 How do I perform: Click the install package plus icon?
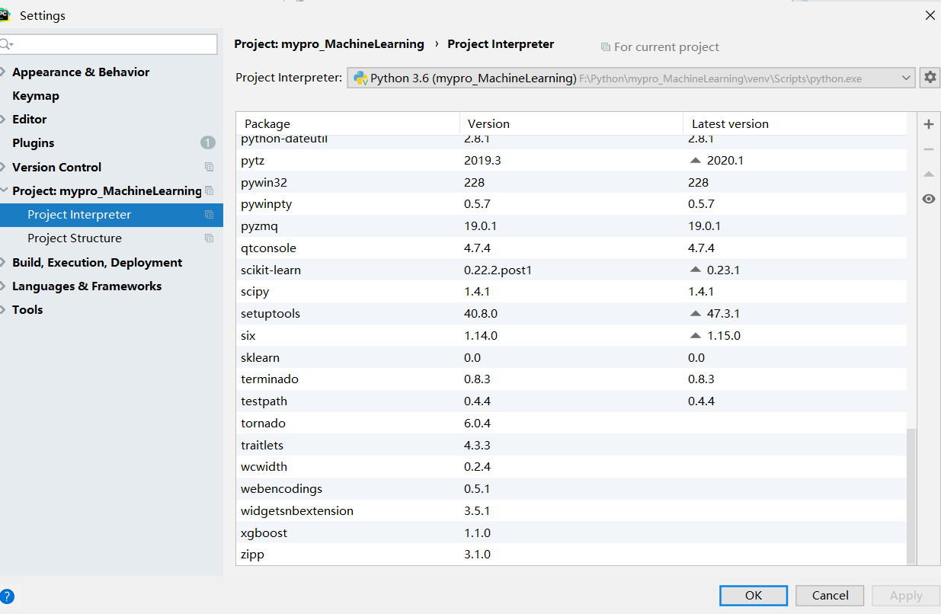coord(928,124)
